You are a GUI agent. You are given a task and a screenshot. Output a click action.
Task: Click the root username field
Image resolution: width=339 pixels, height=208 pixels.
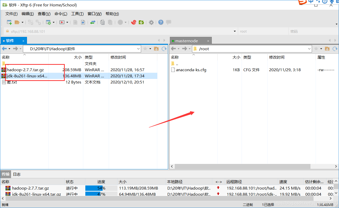pyautogui.click(x=263, y=32)
